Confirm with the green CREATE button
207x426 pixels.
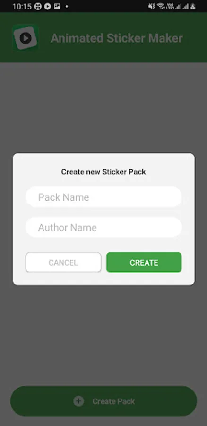(144, 262)
